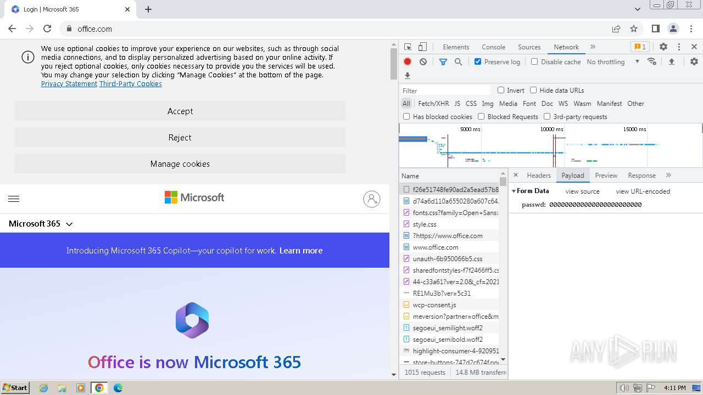Reload the office.com page
The width and height of the screenshot is (703, 395).
click(x=47, y=29)
